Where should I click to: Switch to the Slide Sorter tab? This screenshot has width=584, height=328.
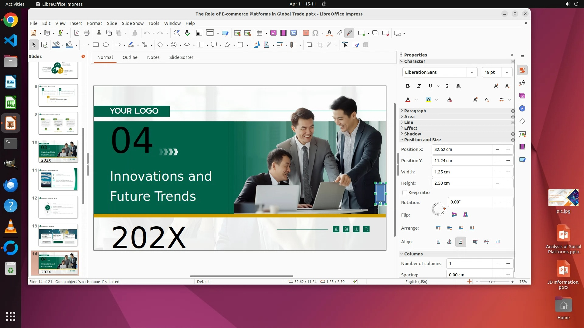pyautogui.click(x=181, y=57)
